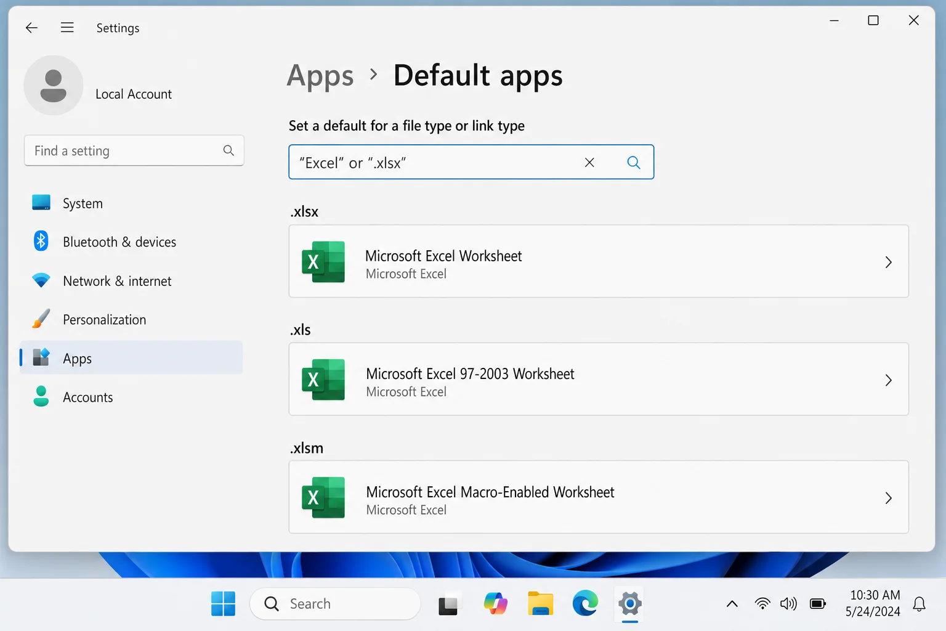Select Accounts in the sidebar
Screen dimensions: 946x631
point(131,397)
